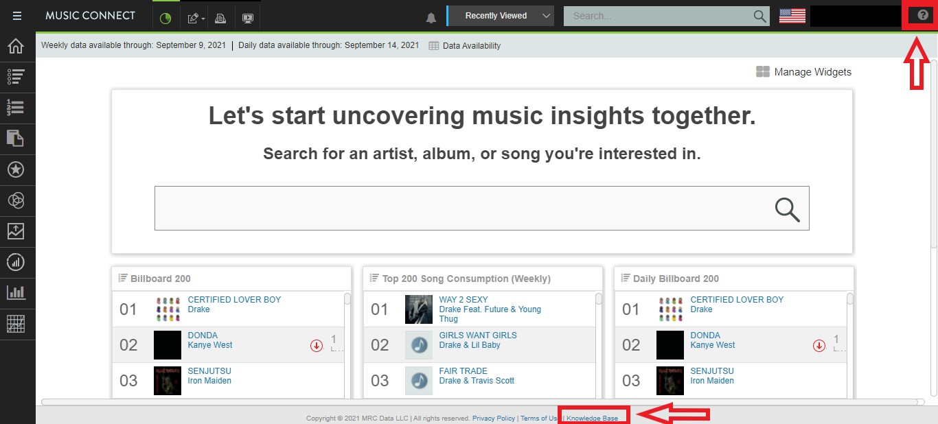Screen dimensions: 938x424
Task: Click Certified Lover Boy cover in Billboard 200
Action: pyautogui.click(x=168, y=309)
